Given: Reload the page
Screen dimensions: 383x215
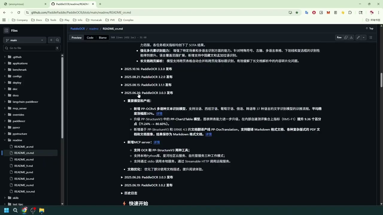Looking at the screenshot, I should click(19, 13).
